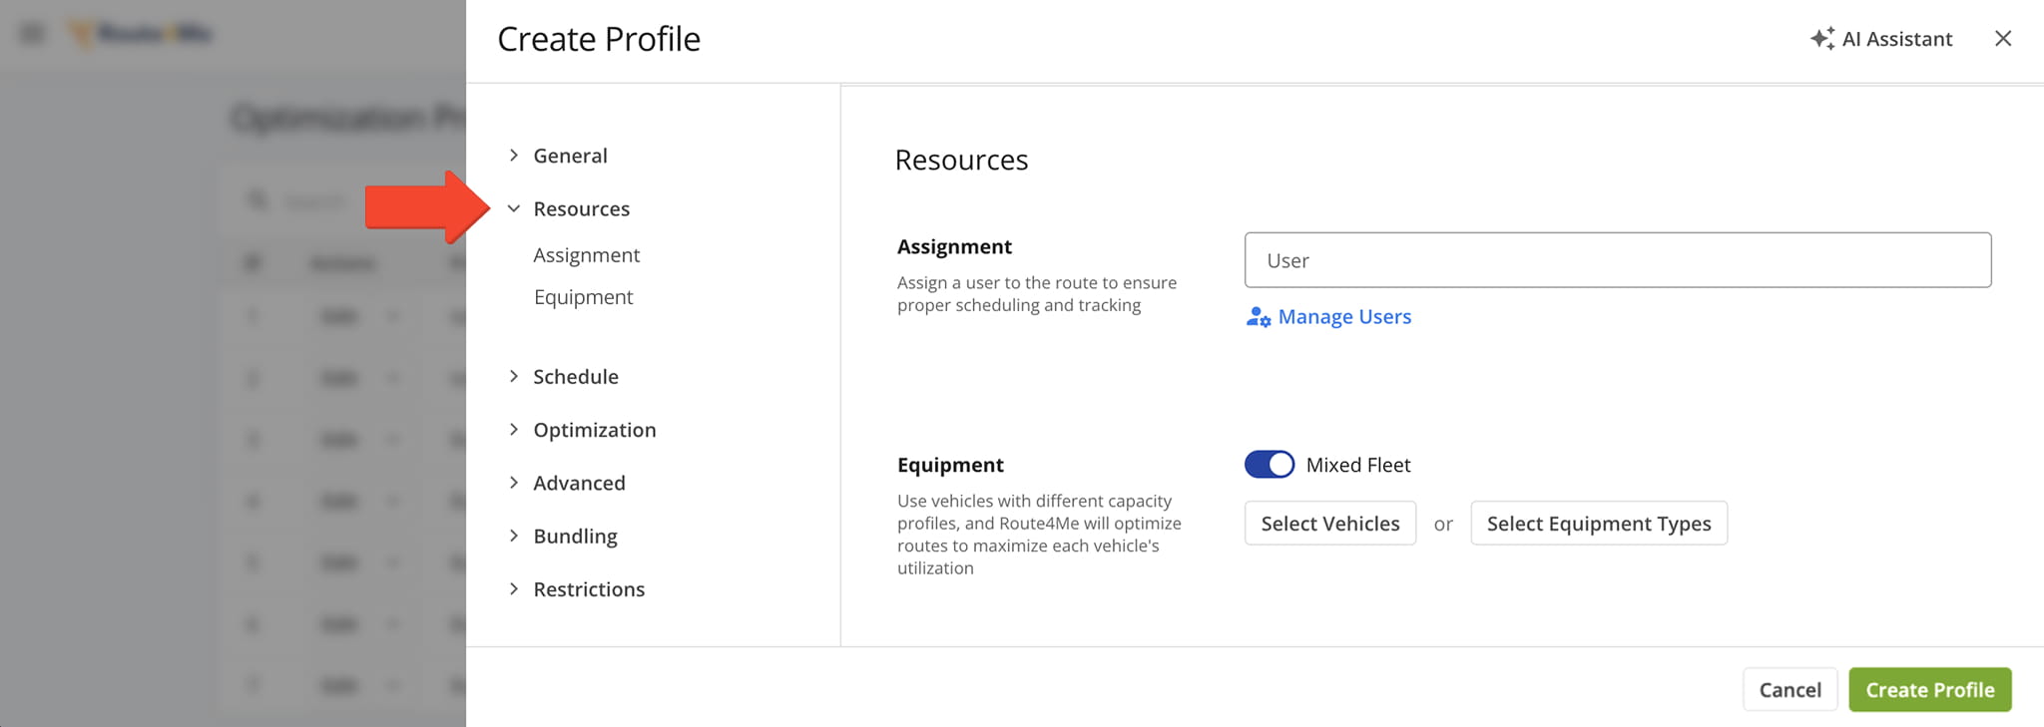This screenshot has width=2044, height=727.
Task: Click the Route4Me logo in background
Action: point(140,34)
